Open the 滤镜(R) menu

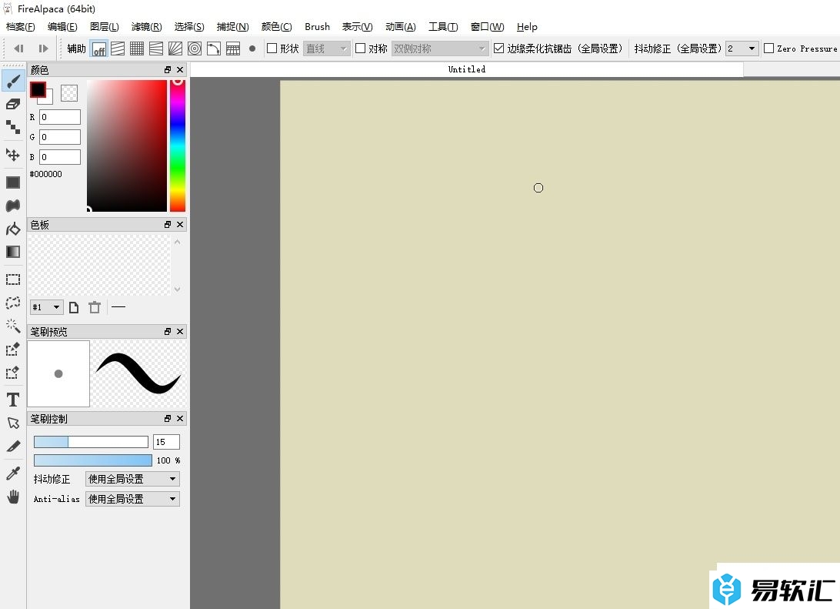pyautogui.click(x=146, y=27)
